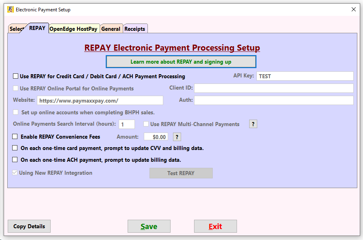363x240 pixels.
Task: Check prompt to update billing on ACH payment
Action: [x=15, y=160]
